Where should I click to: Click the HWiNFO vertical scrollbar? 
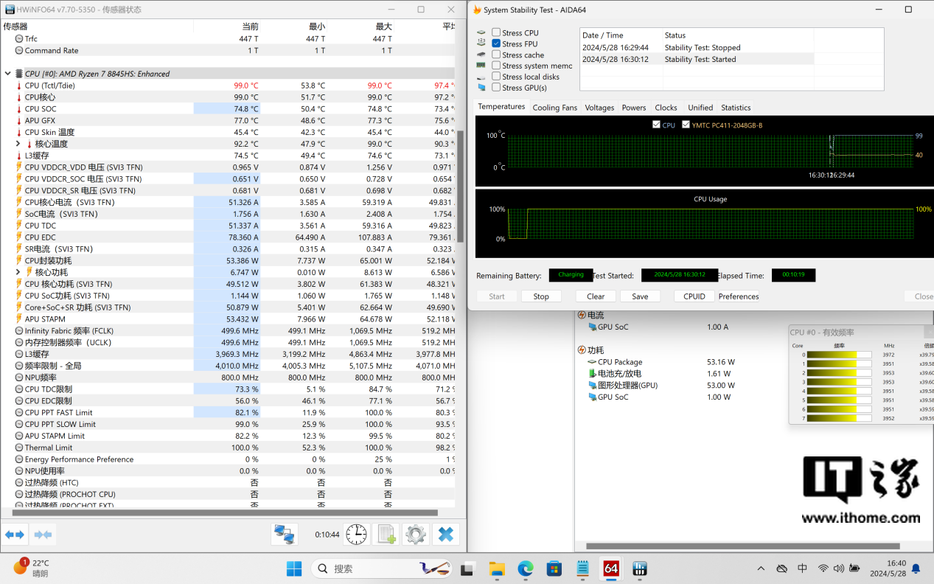[x=461, y=186]
